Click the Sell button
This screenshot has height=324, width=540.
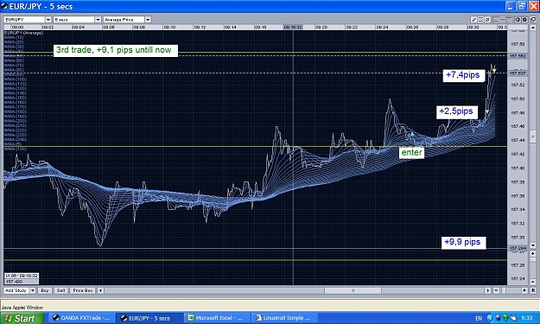[60, 290]
